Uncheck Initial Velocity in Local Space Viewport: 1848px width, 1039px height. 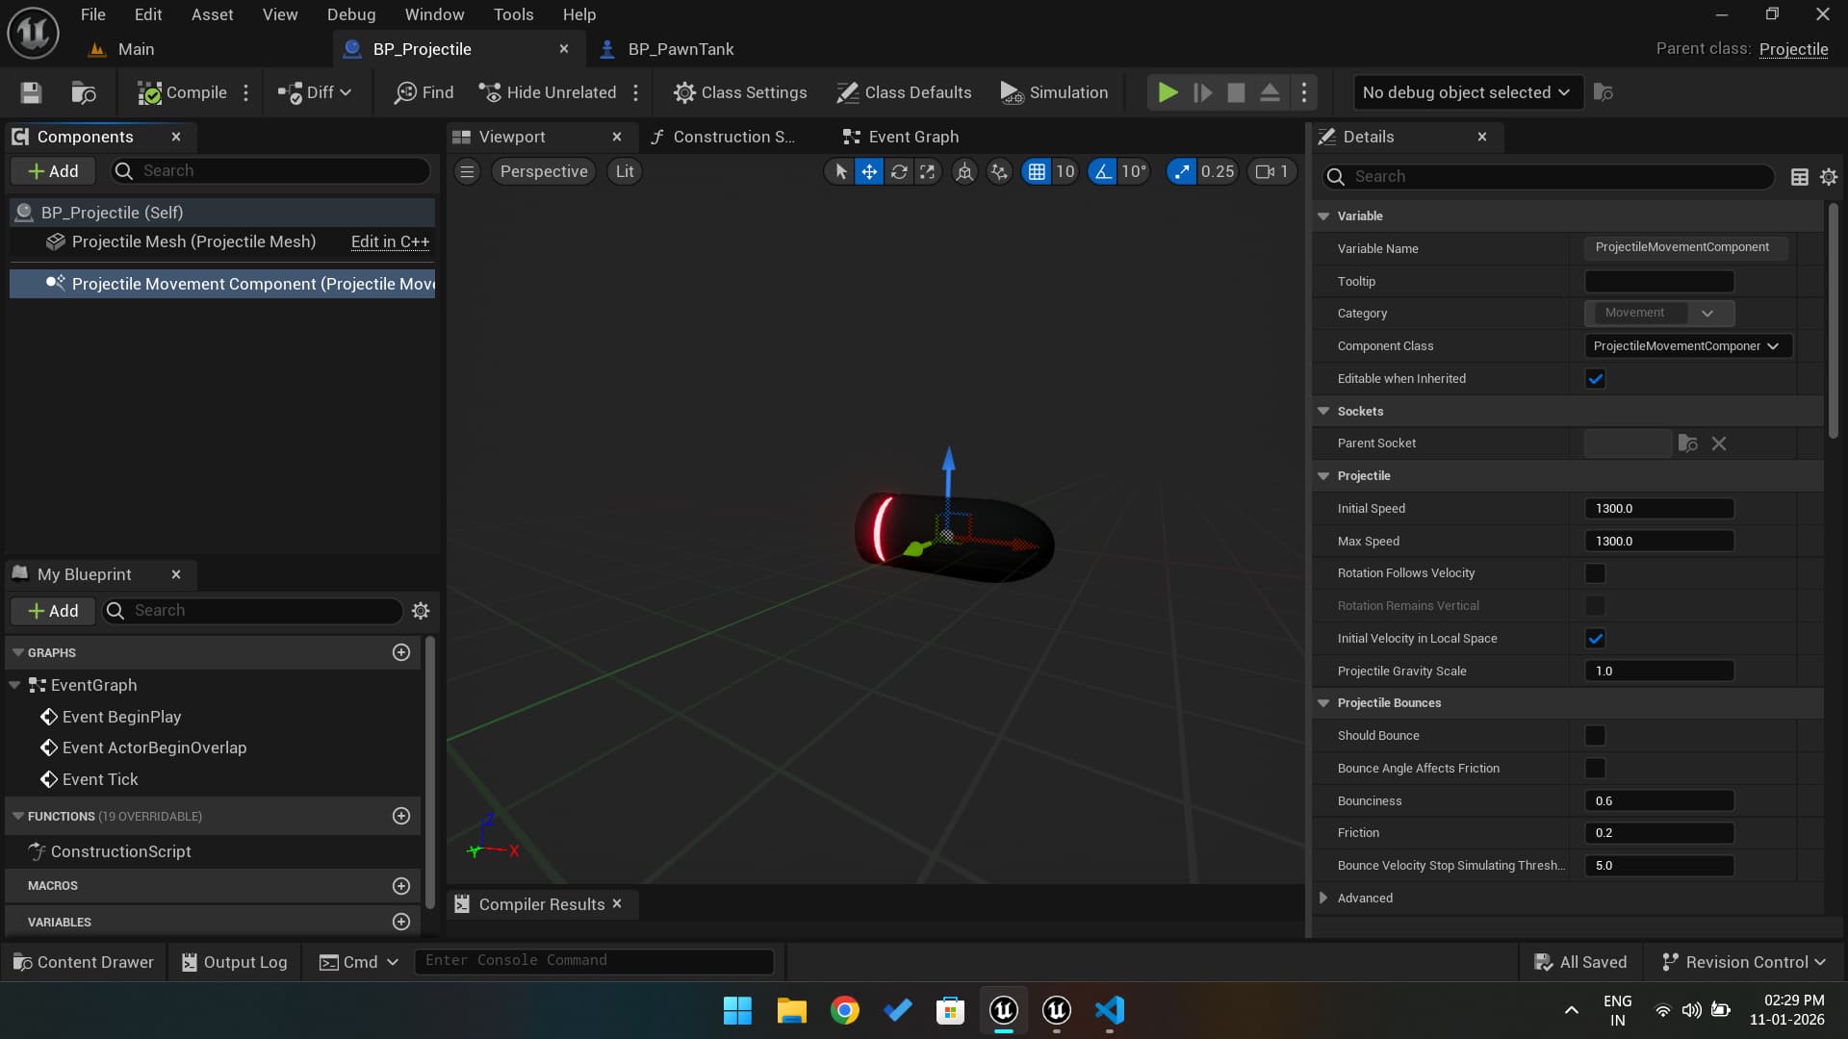[x=1595, y=639]
